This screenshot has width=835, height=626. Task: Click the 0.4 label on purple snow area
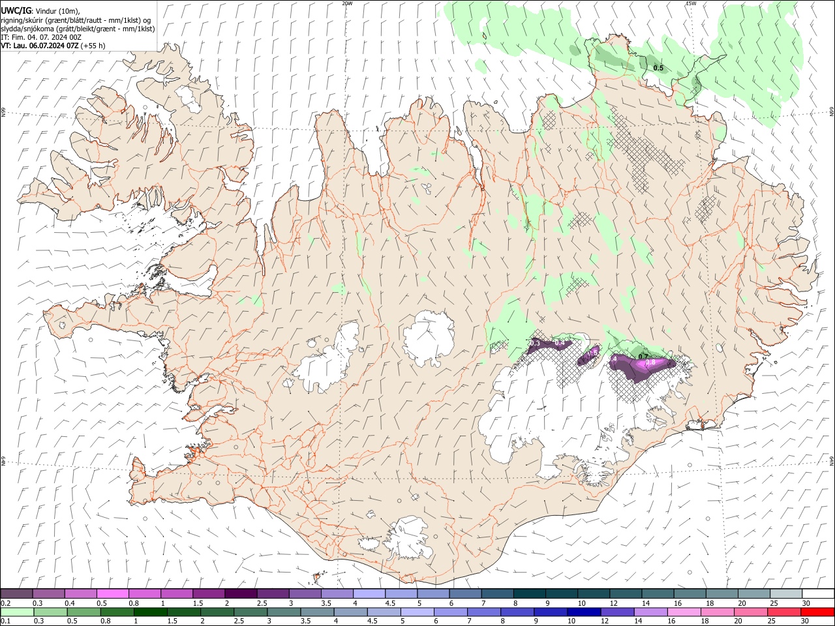pos(559,343)
